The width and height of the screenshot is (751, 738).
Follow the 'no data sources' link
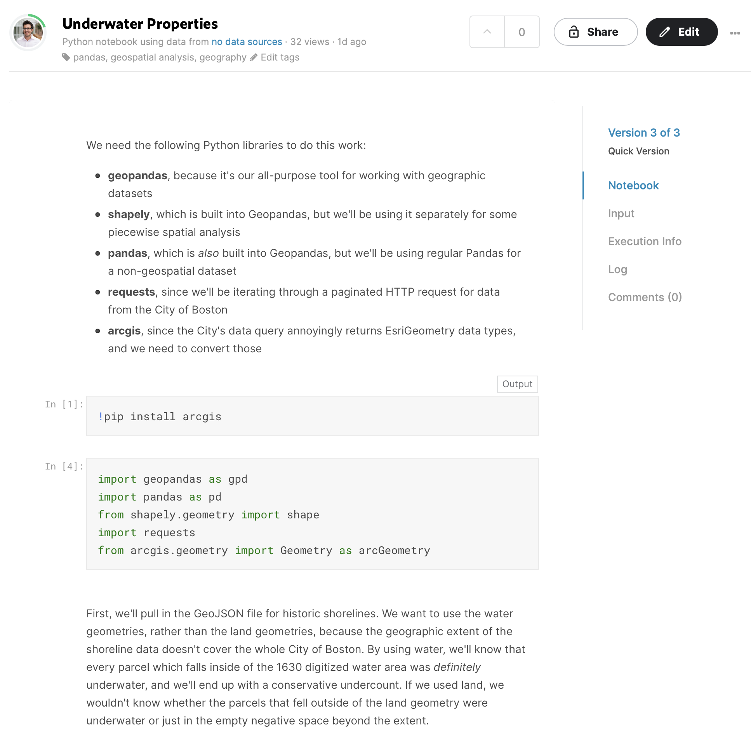pos(247,42)
